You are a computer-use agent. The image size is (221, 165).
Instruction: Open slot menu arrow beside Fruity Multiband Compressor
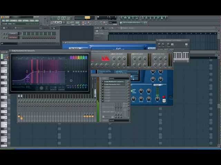pyautogui.click(x=103, y=81)
